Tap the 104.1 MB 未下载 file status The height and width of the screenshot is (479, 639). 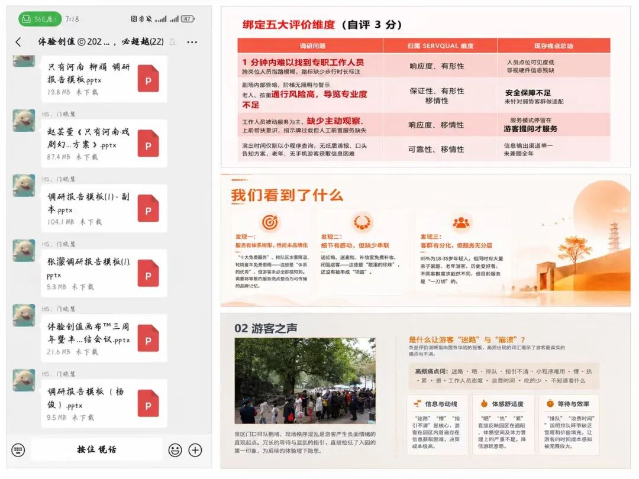click(74, 222)
